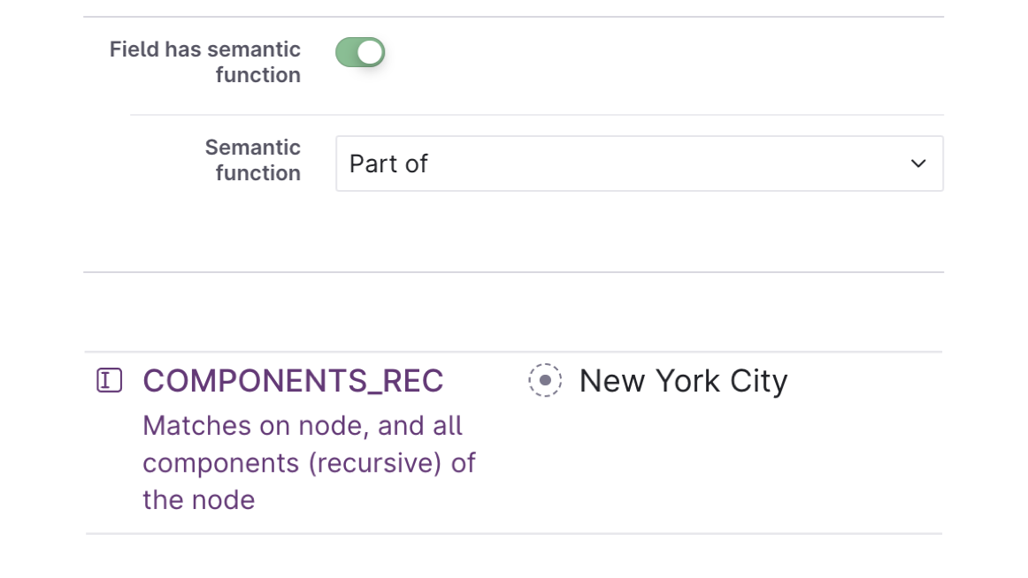Click the chevron arrow in Part of box
The image size is (1028, 578).
pyautogui.click(x=918, y=164)
